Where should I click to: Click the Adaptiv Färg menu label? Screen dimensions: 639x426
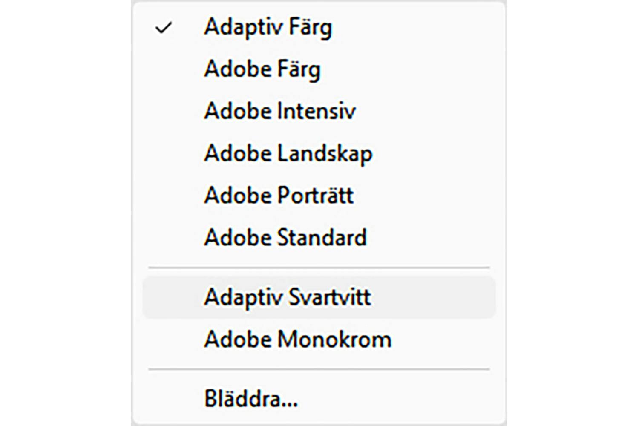[x=268, y=27]
